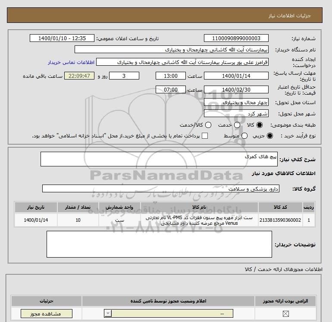Click the unit cell ست
Image resolution: width=332 pixels, height=322 pixels.
[x=119, y=220]
